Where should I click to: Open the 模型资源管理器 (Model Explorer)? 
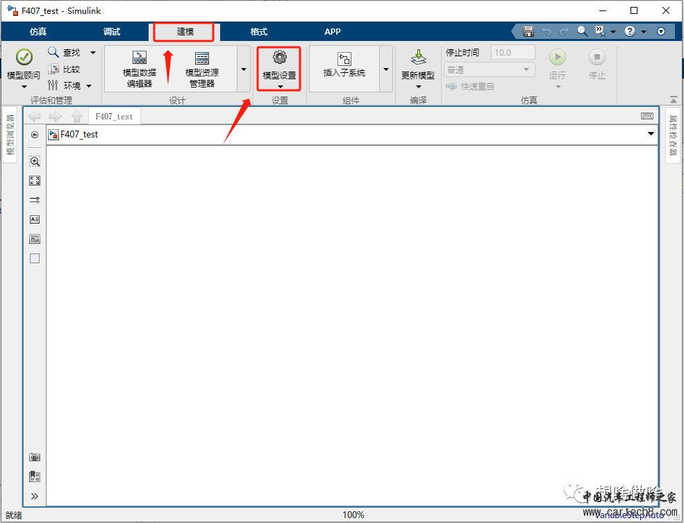[x=202, y=69]
